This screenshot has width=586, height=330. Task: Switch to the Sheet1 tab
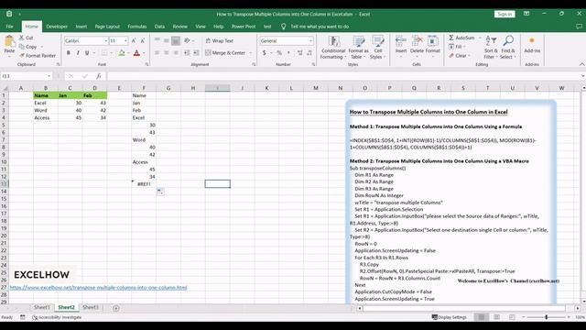click(x=42, y=307)
